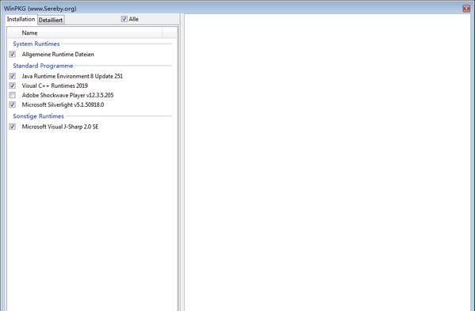Close the WinPKG window
The height and width of the screenshot is (311, 475).
tap(466, 9)
